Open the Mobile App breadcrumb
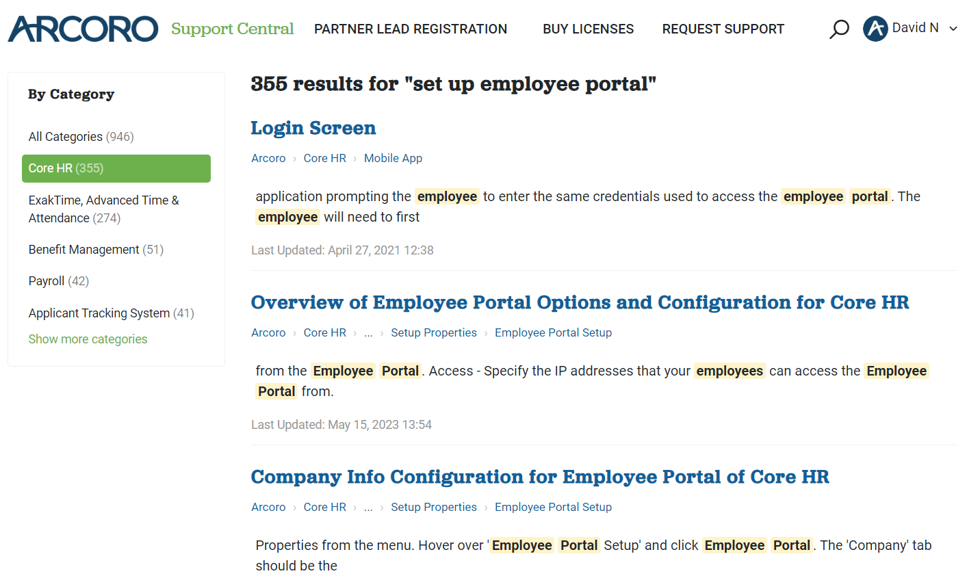 [393, 158]
